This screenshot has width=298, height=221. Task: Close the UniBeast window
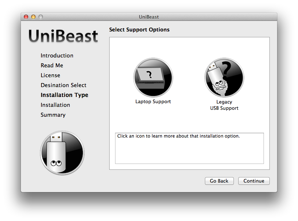[x=26, y=17]
